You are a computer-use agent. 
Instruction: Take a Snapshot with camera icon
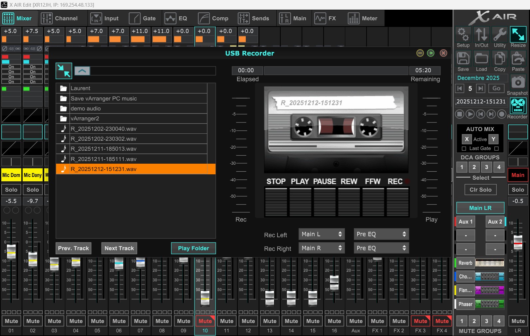pos(518,82)
